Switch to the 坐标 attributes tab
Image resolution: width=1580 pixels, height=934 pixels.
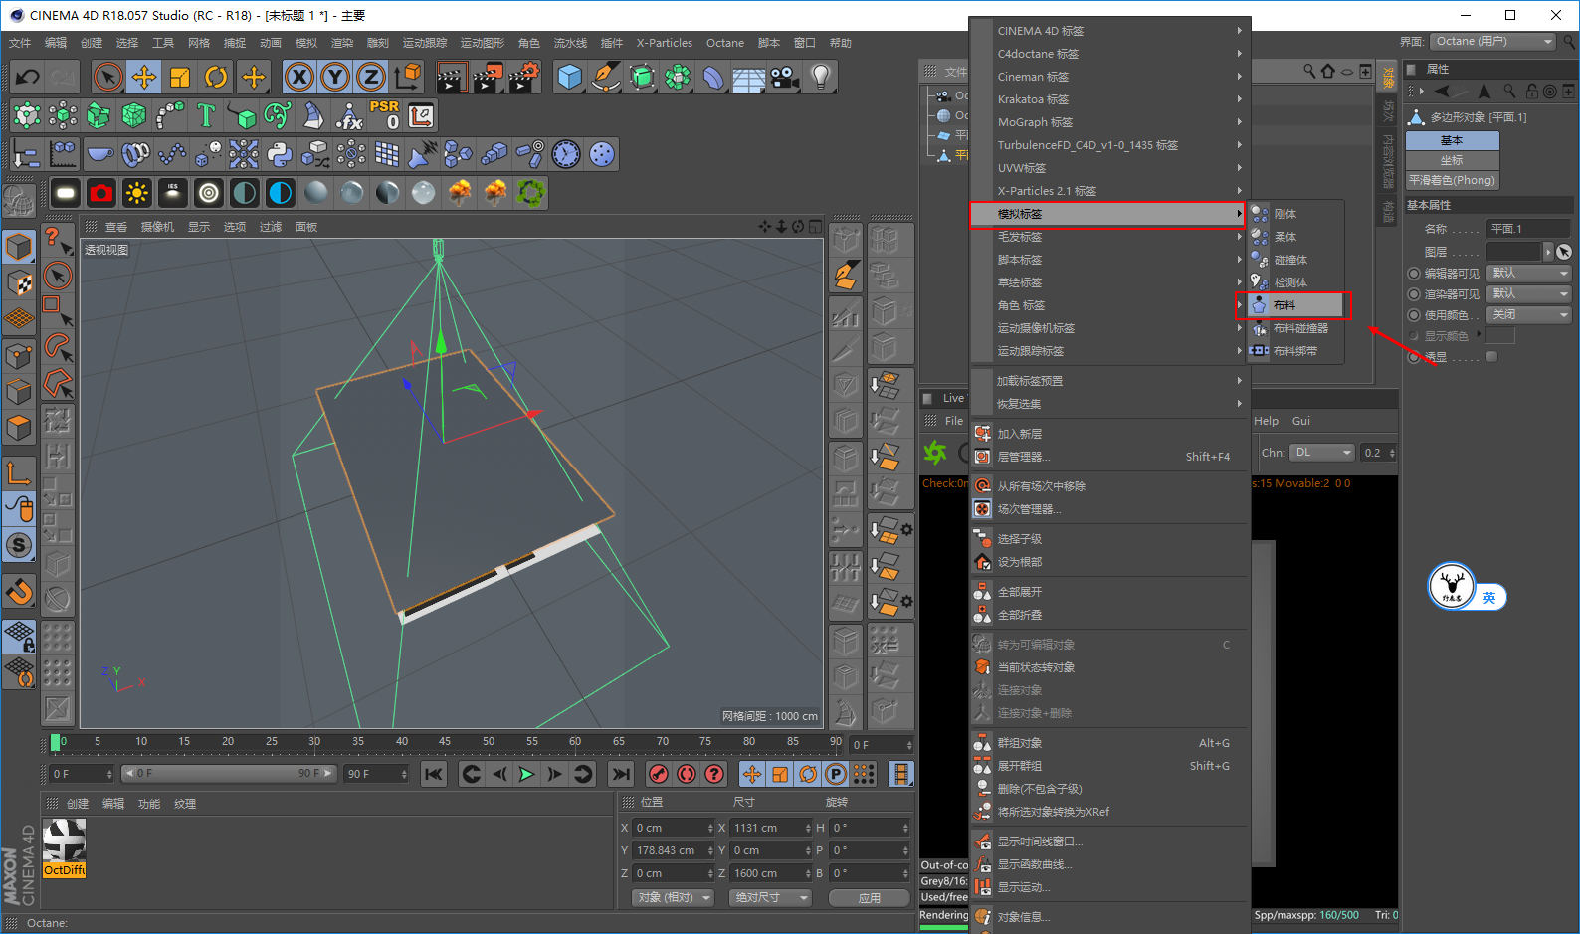pos(1452,160)
